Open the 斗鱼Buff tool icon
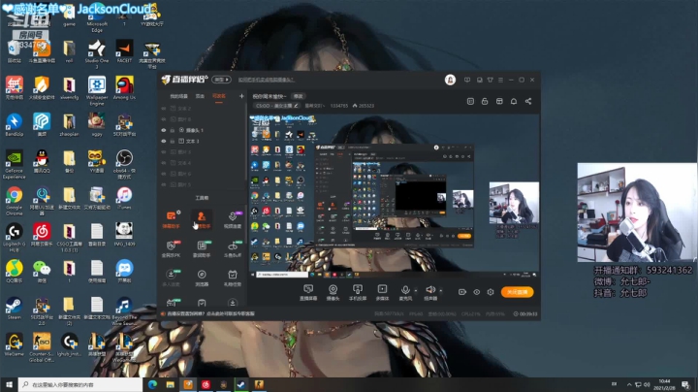This screenshot has width=698, height=392. tap(233, 248)
